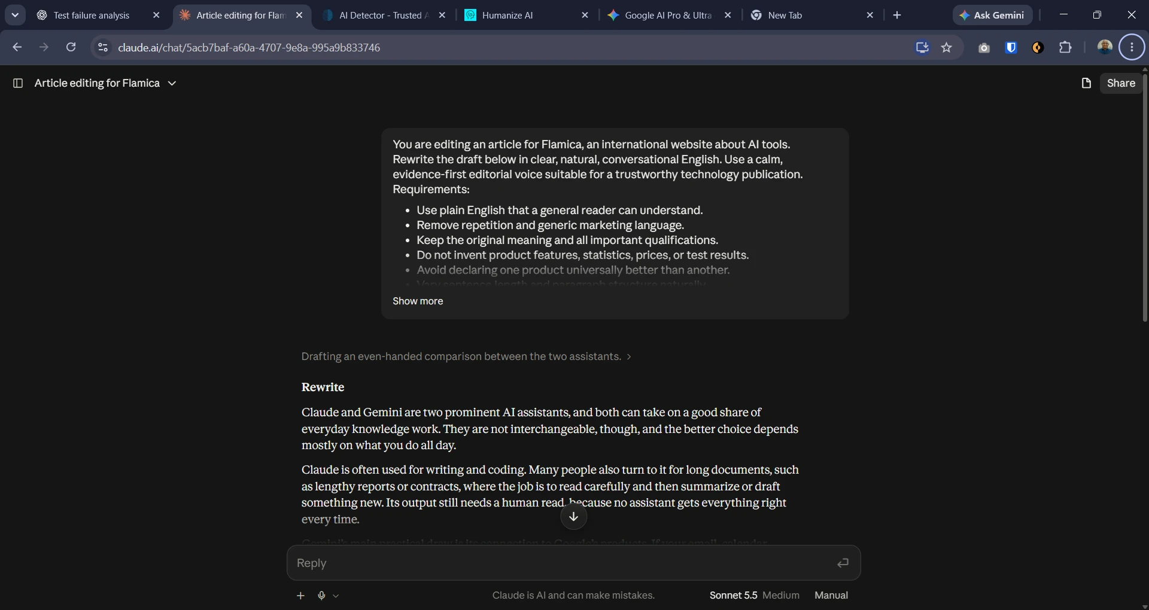Image resolution: width=1149 pixels, height=610 pixels.
Task: Open the chat title dropdown chevron
Action: coord(172,83)
